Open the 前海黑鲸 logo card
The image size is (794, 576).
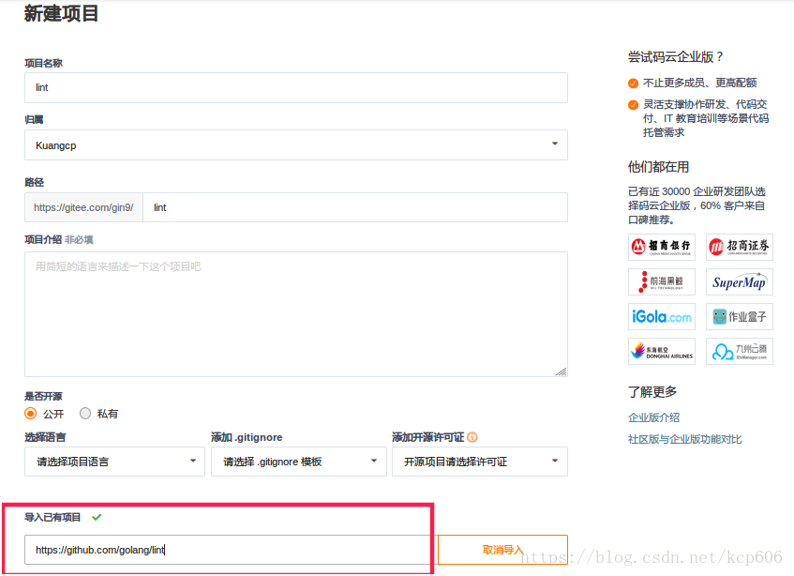(661, 281)
